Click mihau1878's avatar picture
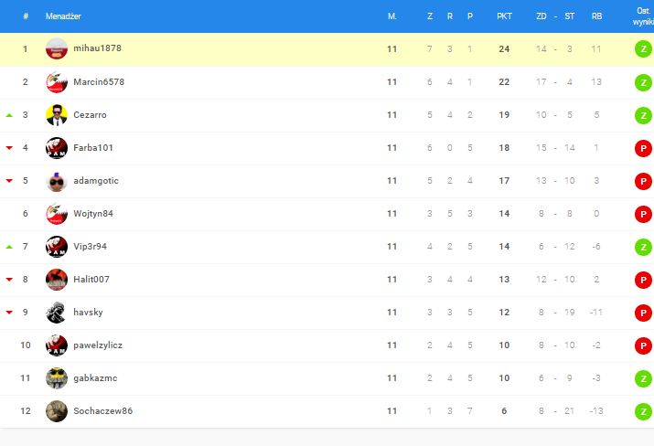The width and height of the screenshot is (654, 446). click(x=57, y=49)
